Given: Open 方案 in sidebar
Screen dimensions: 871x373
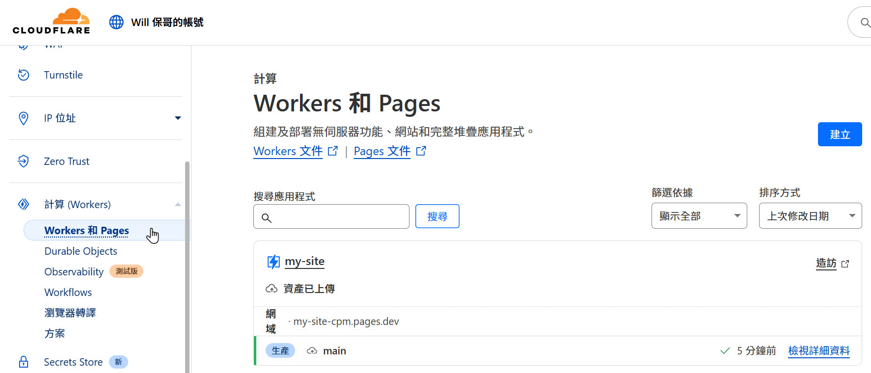Looking at the screenshot, I should tap(54, 334).
